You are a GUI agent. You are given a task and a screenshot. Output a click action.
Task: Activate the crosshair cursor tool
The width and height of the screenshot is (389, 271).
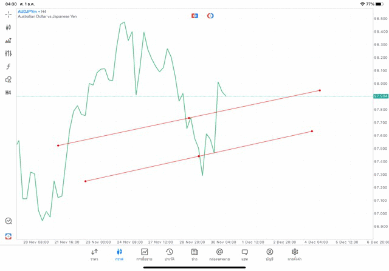(x=9, y=14)
